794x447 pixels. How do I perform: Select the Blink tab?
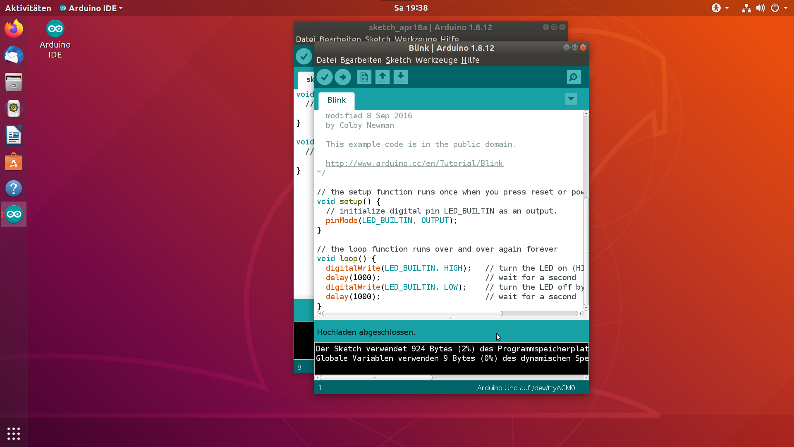[337, 100]
